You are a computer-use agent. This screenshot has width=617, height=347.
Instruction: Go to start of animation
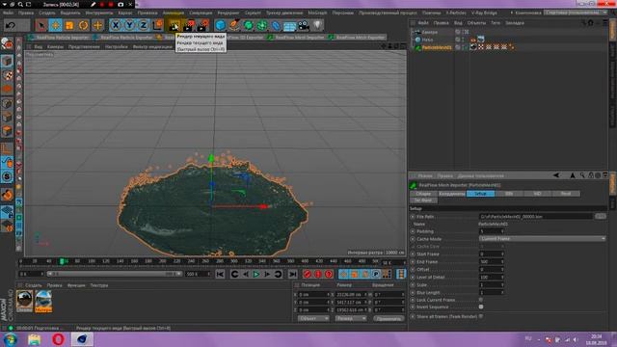[x=220, y=274]
